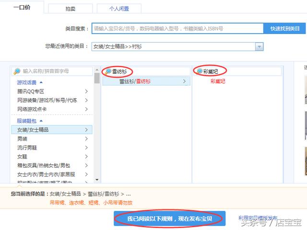Collapse the 服装鞋包 group arrow
The width and height of the screenshot is (307, 230).
coord(41,121)
